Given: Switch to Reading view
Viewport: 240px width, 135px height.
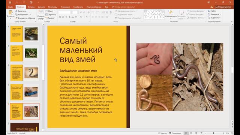Looking at the screenshot, I should [x=196, y=133].
